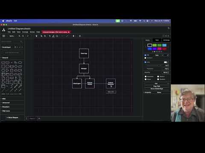This screenshot has width=205, height=153.
Task: Click the shadow toolbar icon
Action: (x=57, y=36)
